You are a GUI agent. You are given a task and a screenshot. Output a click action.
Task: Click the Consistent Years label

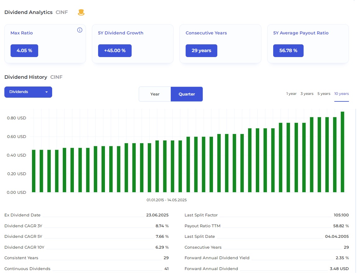[x=21, y=258]
